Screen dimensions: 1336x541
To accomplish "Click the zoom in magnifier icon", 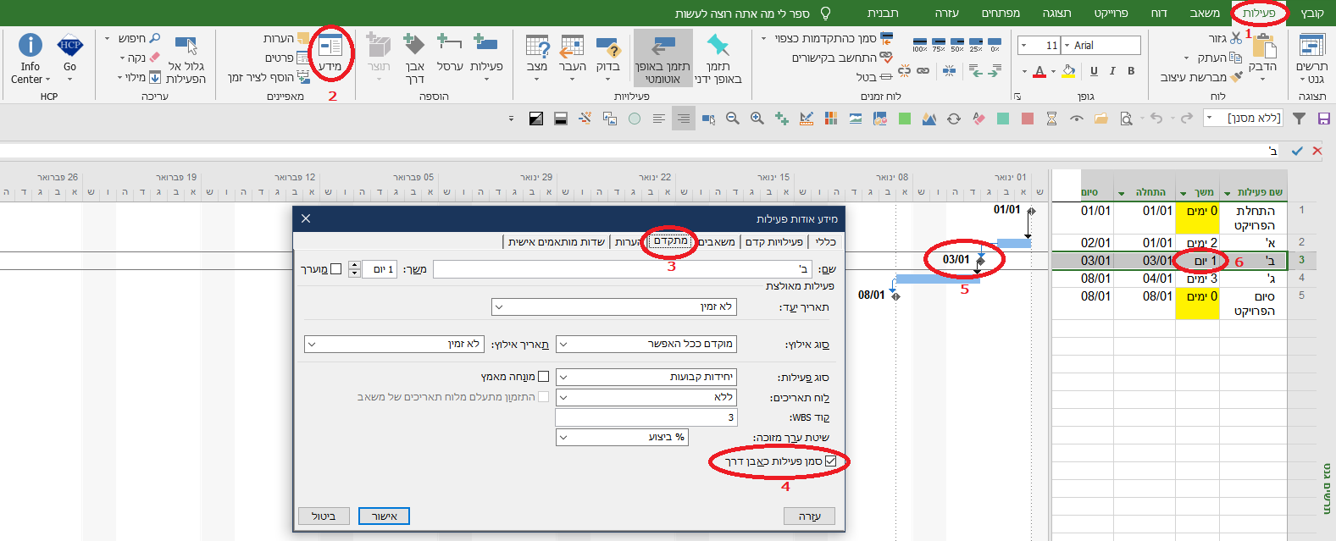I will point(757,119).
